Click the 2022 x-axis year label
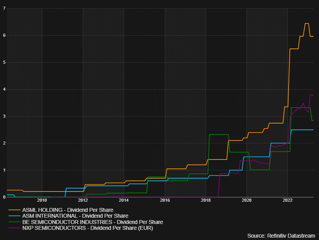 tap(287, 200)
